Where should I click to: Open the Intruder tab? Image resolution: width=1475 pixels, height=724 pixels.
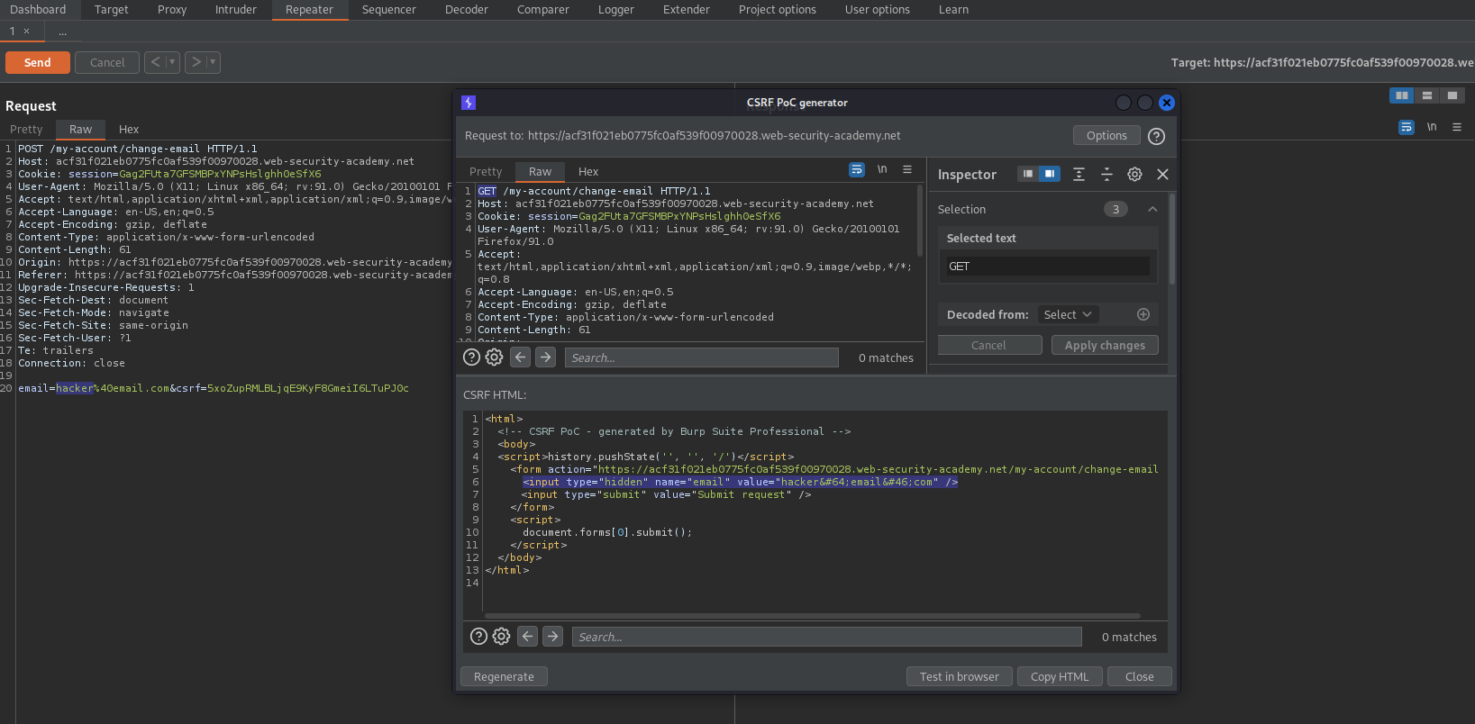point(236,10)
